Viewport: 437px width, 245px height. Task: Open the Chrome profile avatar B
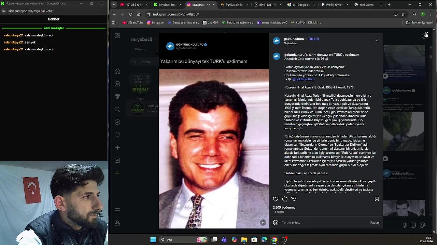(423, 14)
